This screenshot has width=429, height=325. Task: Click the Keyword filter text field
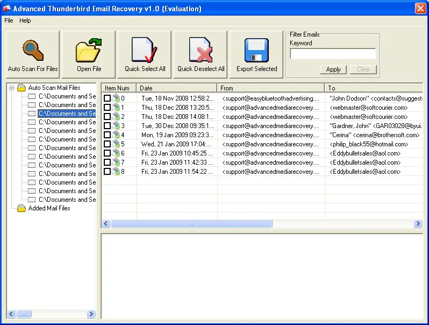click(333, 54)
